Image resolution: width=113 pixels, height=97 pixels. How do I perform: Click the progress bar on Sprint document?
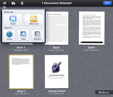[x=92, y=42]
